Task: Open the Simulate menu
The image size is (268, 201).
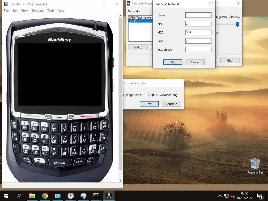Action: point(37,10)
